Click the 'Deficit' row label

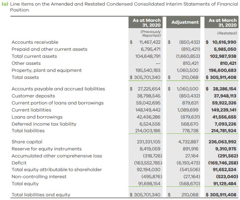coord(19,163)
